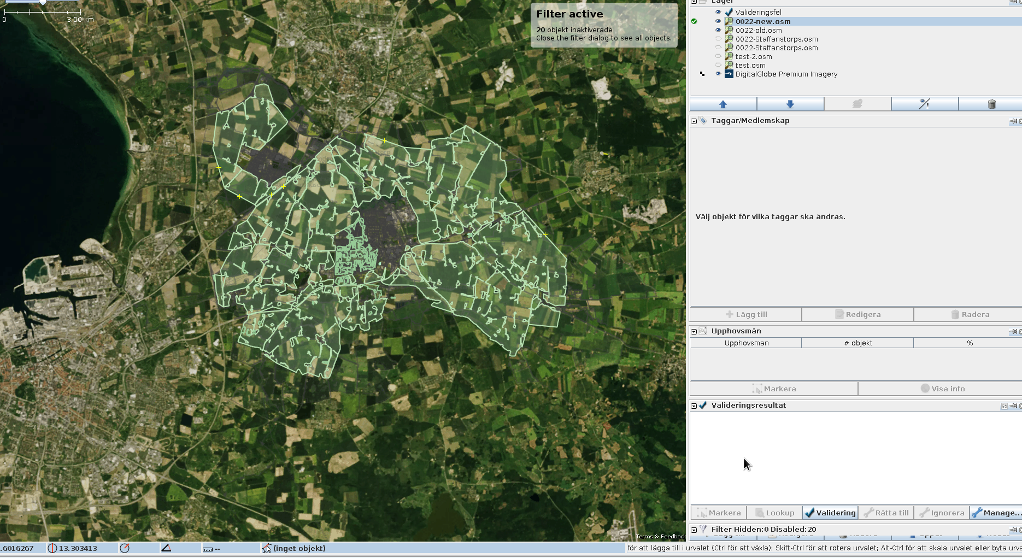This screenshot has width=1022, height=558.
Task: Move selected layer up with arrow button
Action: (x=723, y=104)
